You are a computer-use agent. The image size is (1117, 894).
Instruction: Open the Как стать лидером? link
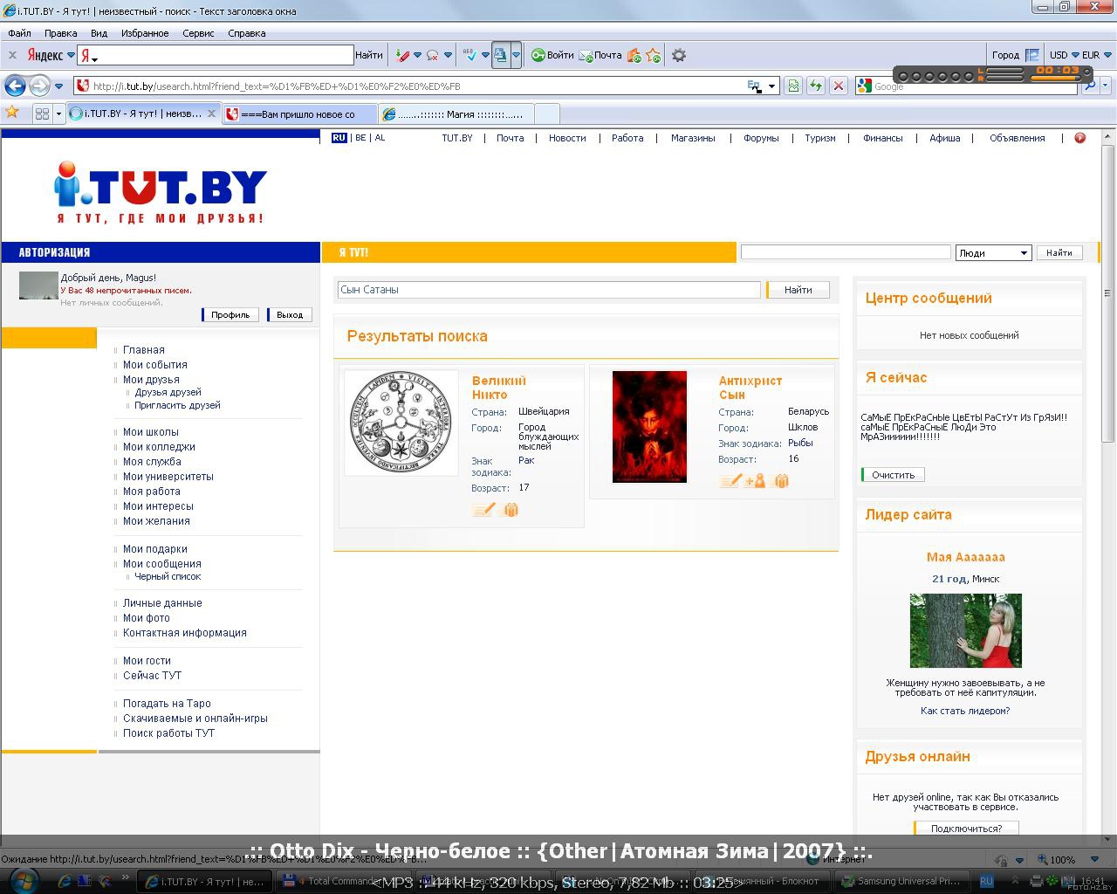[965, 711]
